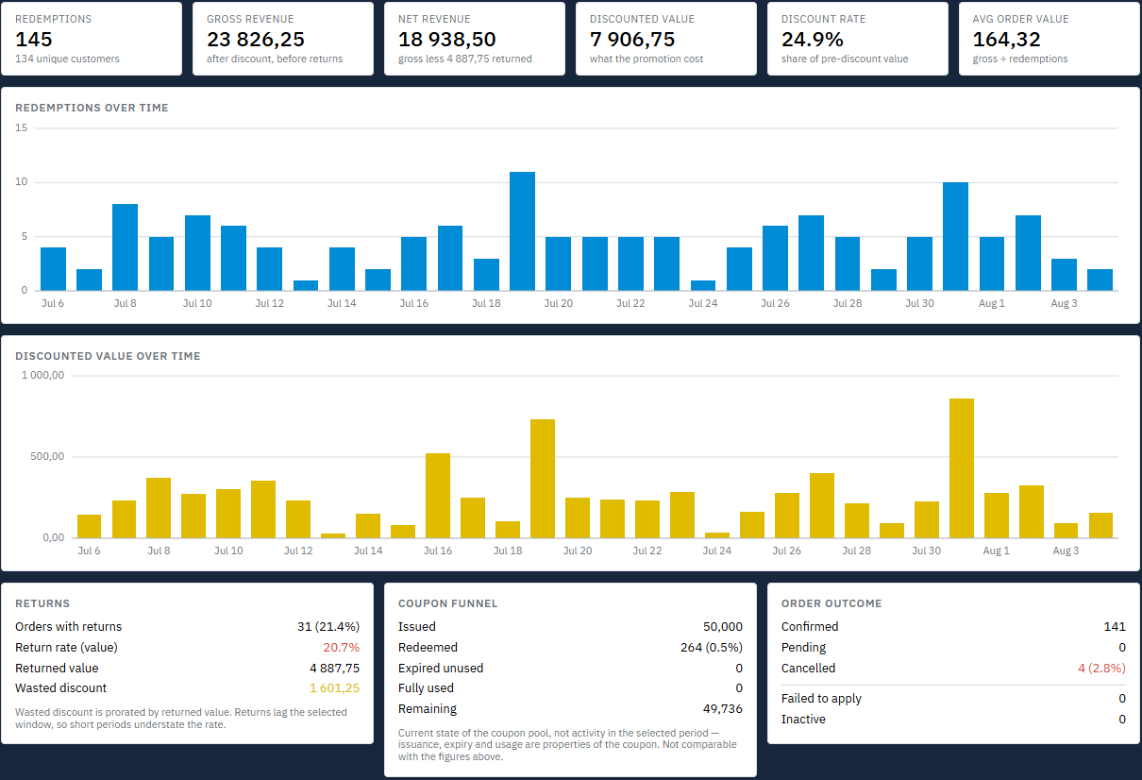Image resolution: width=1142 pixels, height=780 pixels.
Task: Select Orders with returns value 31 (21.4%)
Action: click(328, 626)
